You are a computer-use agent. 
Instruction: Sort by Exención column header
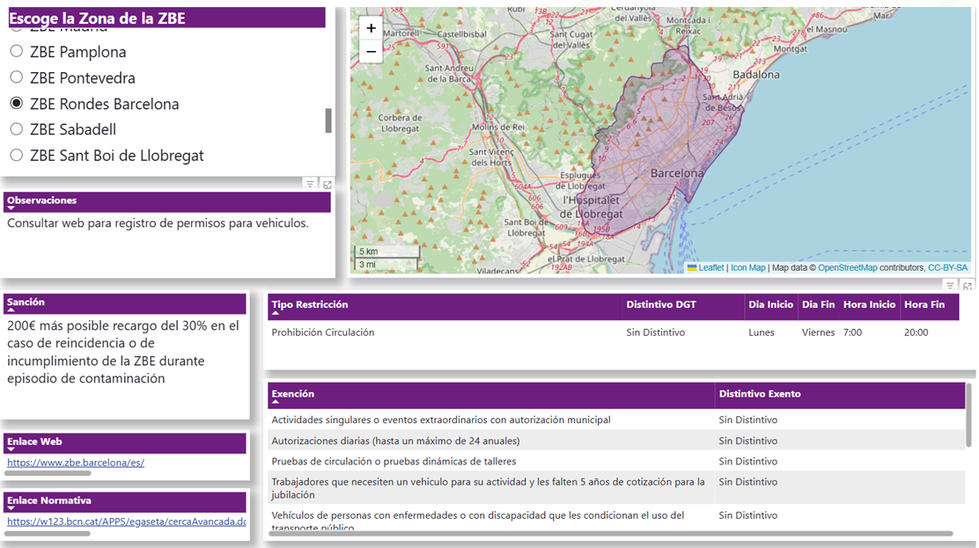pos(293,394)
